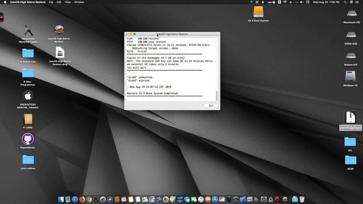
Task: Open Notification Center icon
Action: point(357,2)
